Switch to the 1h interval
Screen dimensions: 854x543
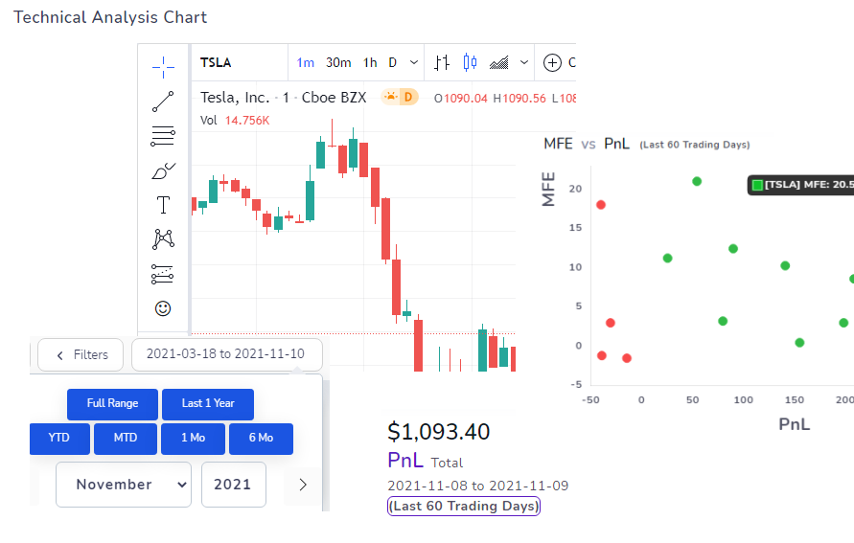pyautogui.click(x=370, y=62)
